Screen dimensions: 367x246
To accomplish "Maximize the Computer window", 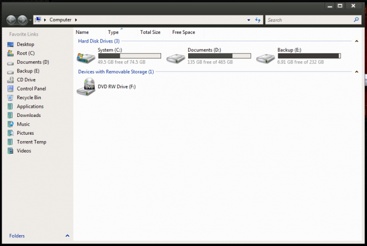I will (340, 6).
